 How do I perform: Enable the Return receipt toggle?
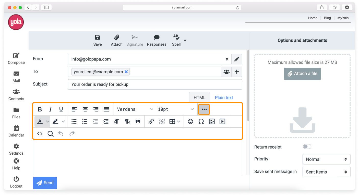[x=307, y=146]
